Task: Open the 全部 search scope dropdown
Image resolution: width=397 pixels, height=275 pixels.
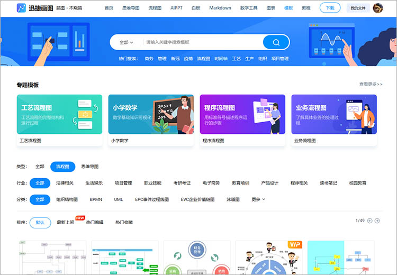Action: pos(126,42)
